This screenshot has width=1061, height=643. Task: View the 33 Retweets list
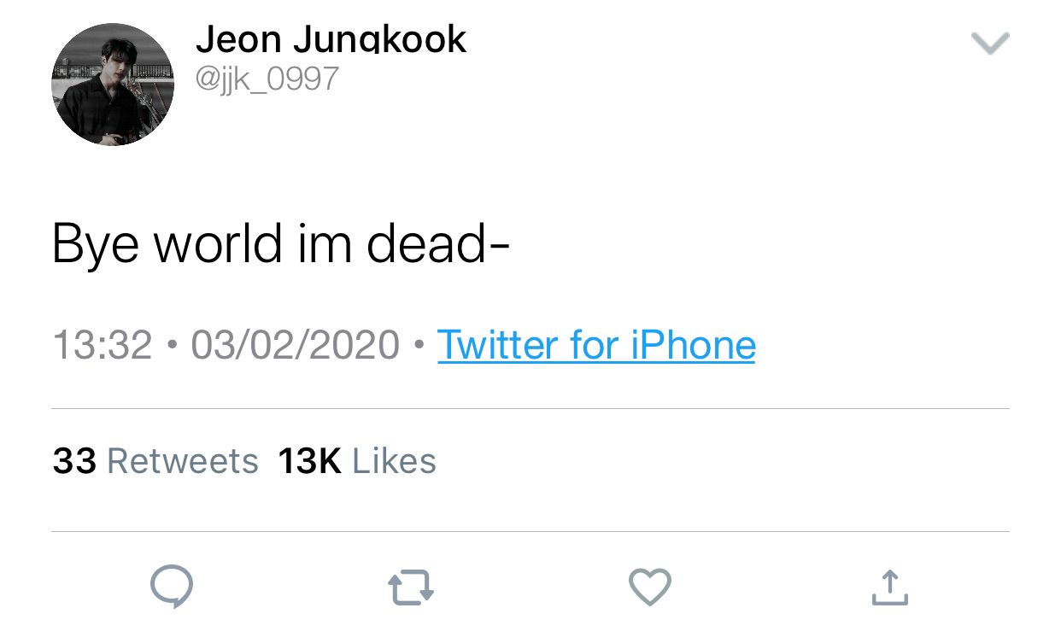pos(155,461)
